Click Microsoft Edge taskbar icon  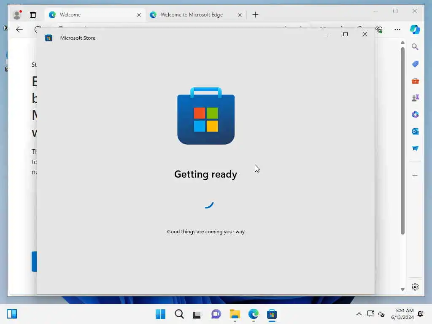coord(253,314)
